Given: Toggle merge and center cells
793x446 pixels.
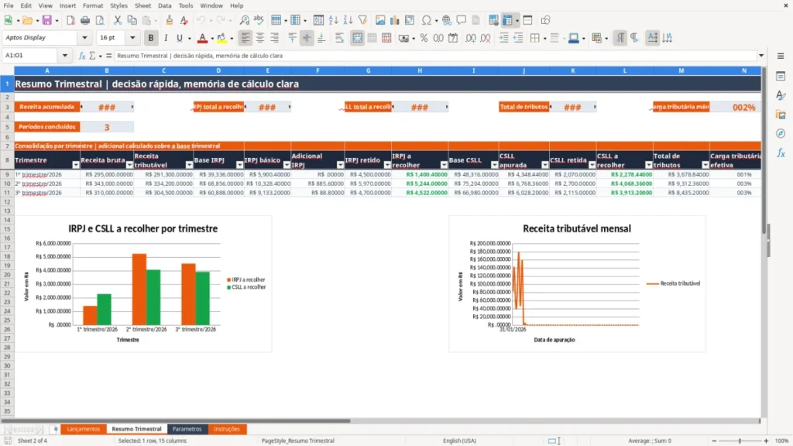Looking at the screenshot, I should (x=357, y=38).
